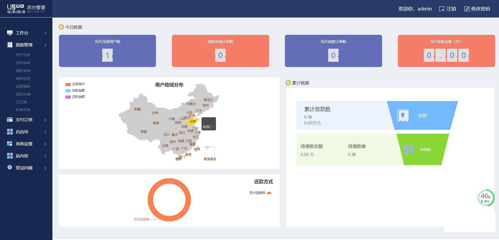Toggle 支付宝转账 legend in 还款方式 chart
The height and width of the screenshot is (240, 499).
coord(261,193)
